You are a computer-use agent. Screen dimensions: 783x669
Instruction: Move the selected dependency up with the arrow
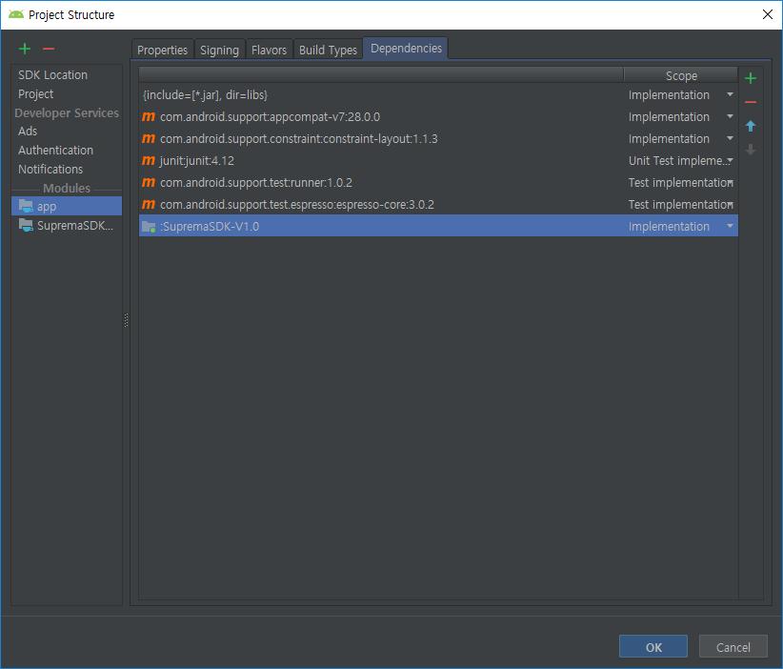(751, 126)
